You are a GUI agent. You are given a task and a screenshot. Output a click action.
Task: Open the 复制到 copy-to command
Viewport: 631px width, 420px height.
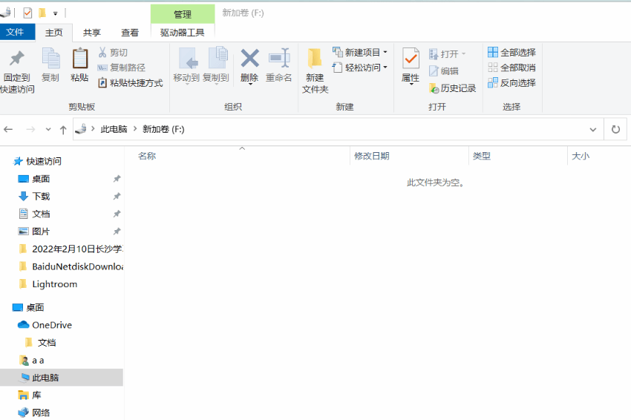pos(217,65)
